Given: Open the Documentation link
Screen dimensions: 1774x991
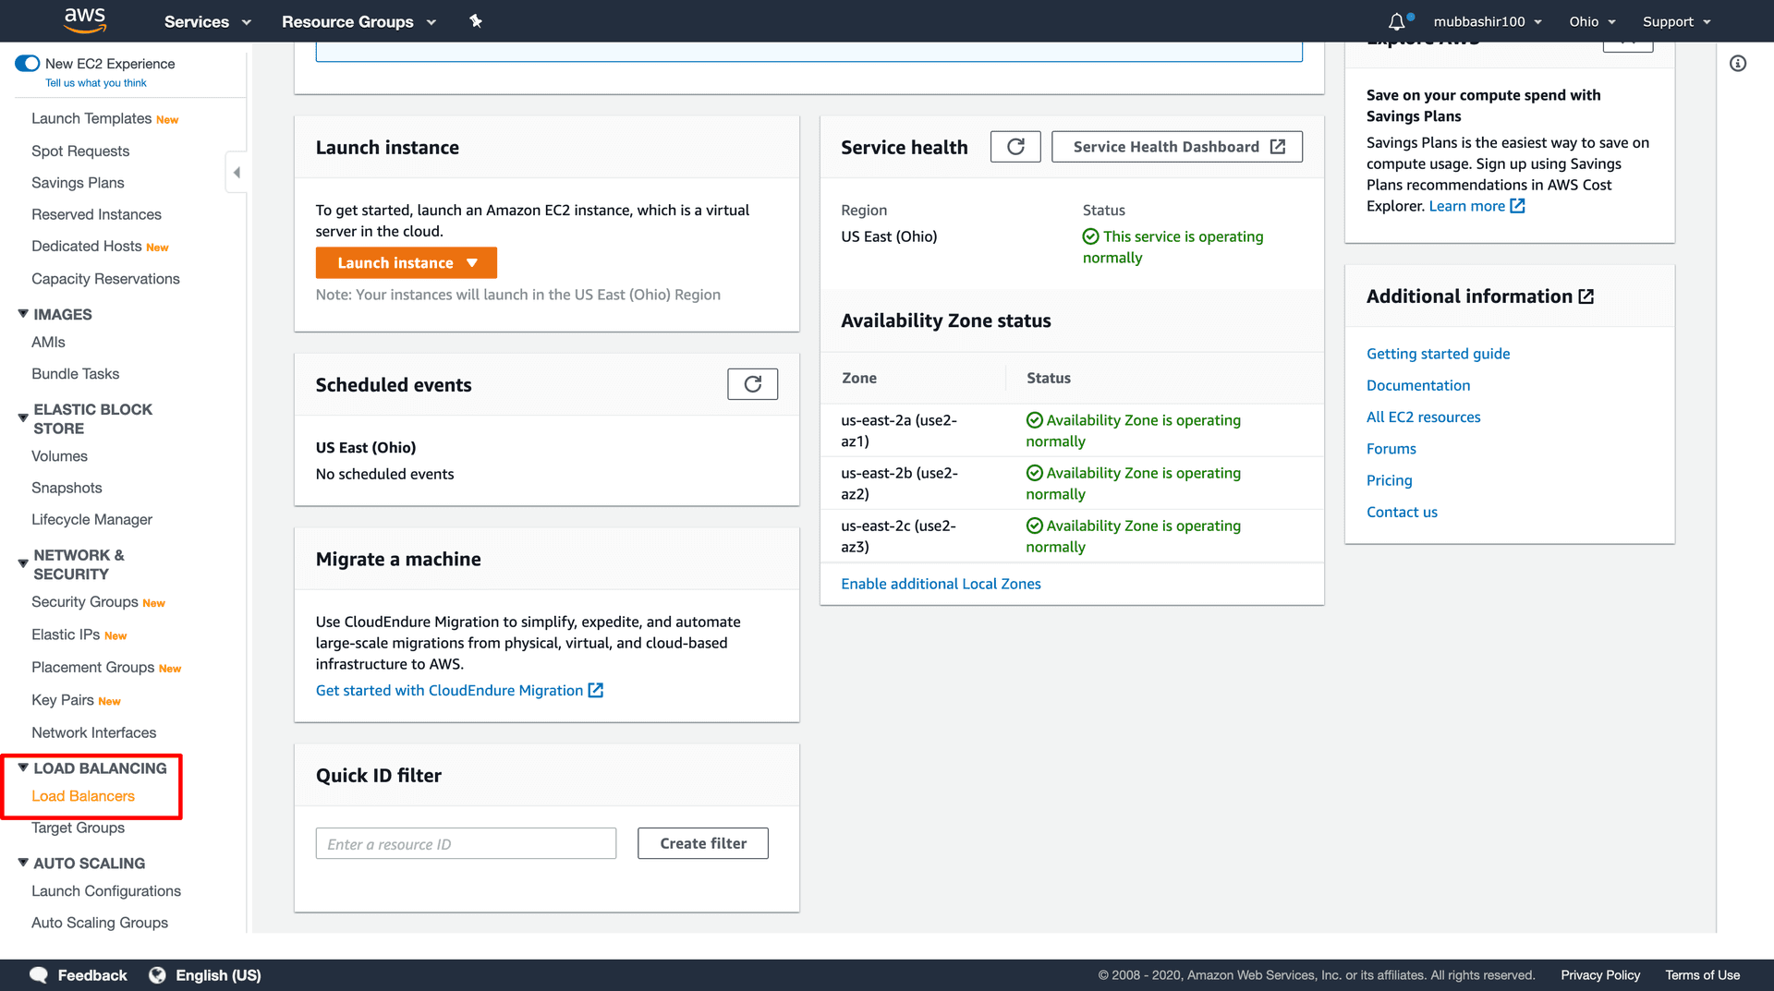Looking at the screenshot, I should click(1417, 385).
